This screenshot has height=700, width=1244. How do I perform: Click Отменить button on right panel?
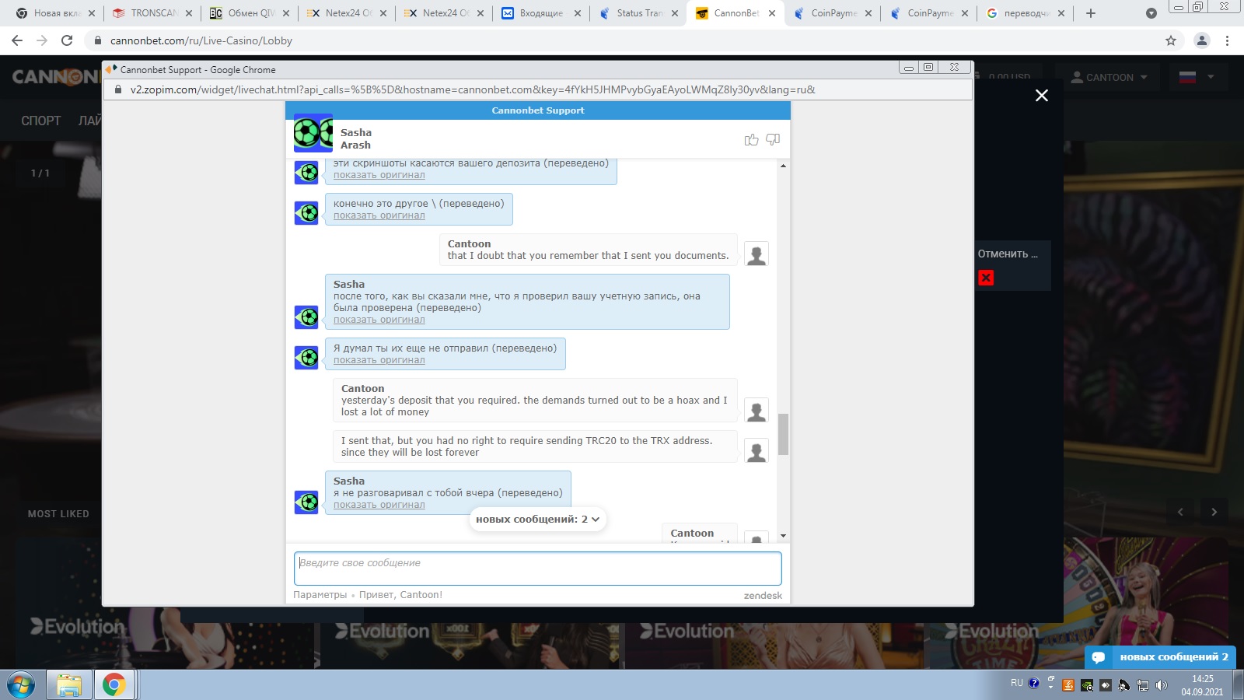(x=1008, y=254)
